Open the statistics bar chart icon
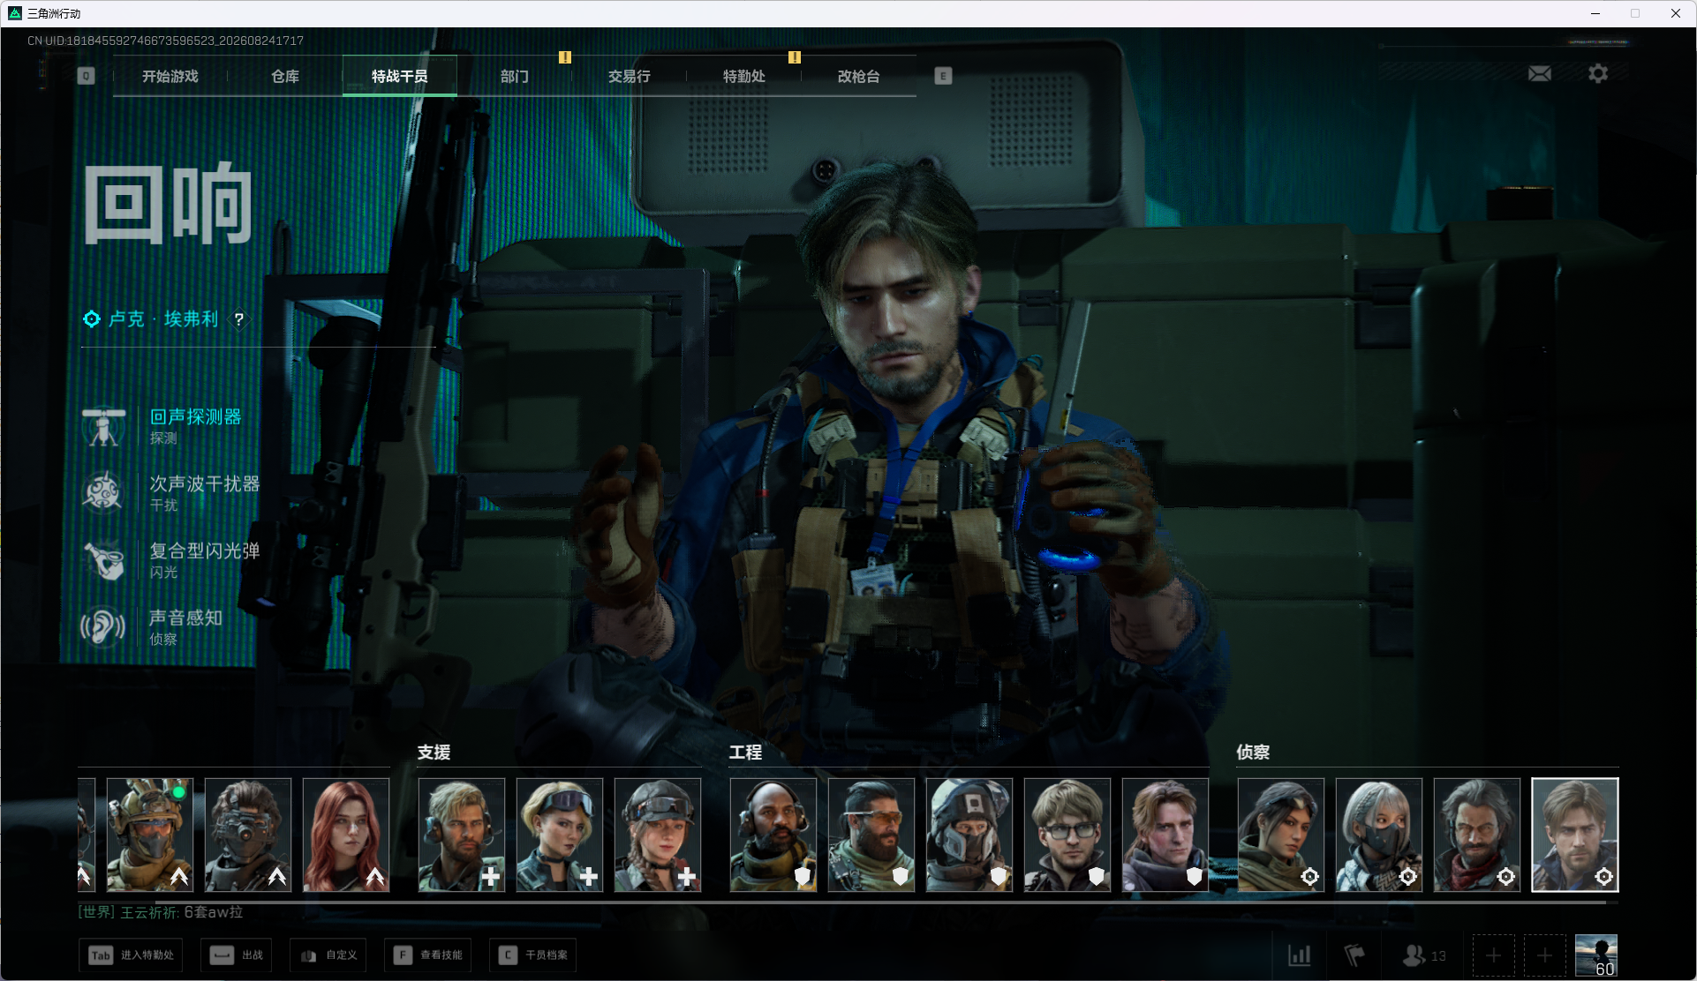1697x981 pixels. point(1300,955)
